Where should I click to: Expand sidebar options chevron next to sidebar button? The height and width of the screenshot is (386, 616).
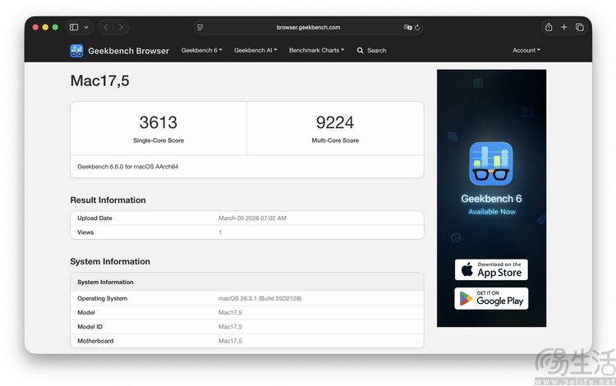(86, 27)
